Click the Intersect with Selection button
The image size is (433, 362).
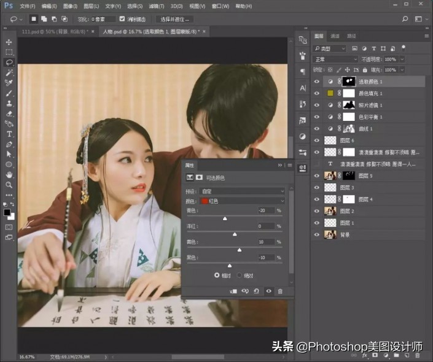tap(64, 19)
